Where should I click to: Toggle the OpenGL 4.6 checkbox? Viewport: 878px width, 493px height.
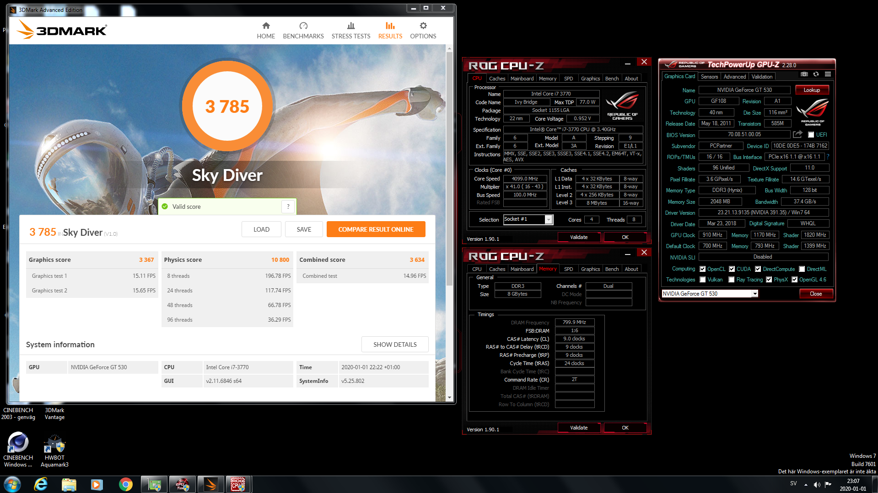coord(794,280)
